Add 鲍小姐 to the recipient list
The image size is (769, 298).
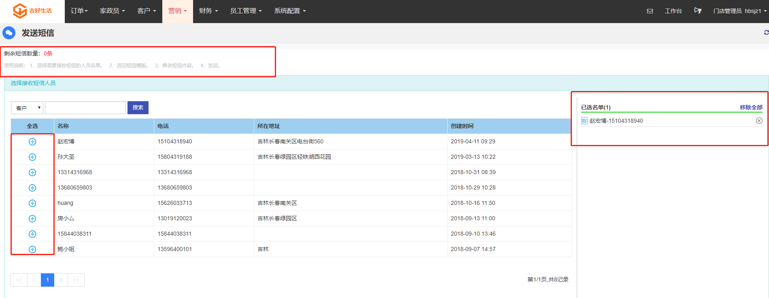pos(32,249)
